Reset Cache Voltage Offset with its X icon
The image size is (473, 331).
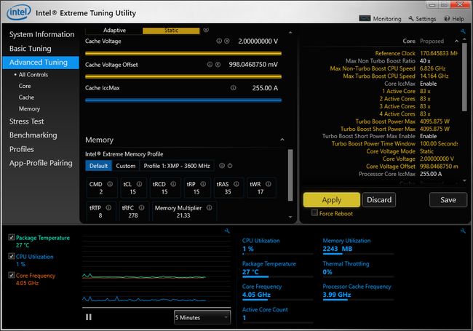point(218,65)
